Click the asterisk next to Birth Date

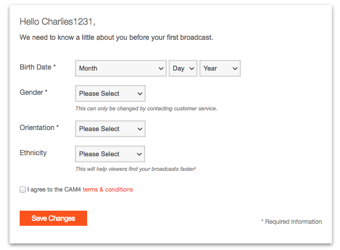(54, 67)
